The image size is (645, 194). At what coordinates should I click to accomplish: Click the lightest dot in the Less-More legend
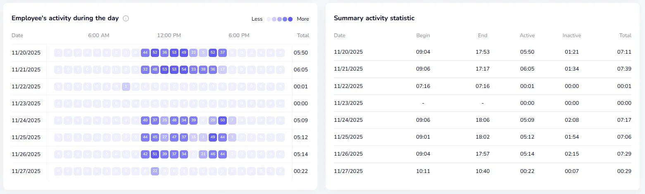[x=269, y=19]
